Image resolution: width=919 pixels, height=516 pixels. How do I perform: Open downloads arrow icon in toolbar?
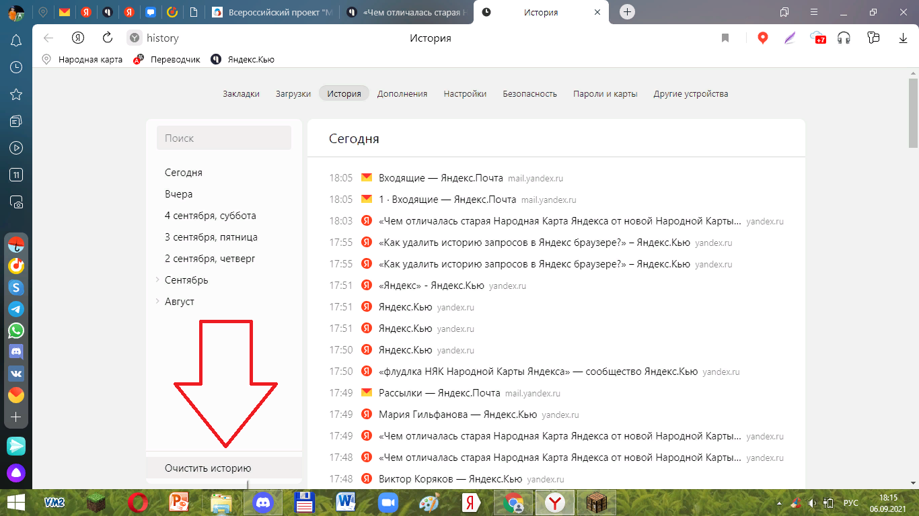(x=904, y=38)
